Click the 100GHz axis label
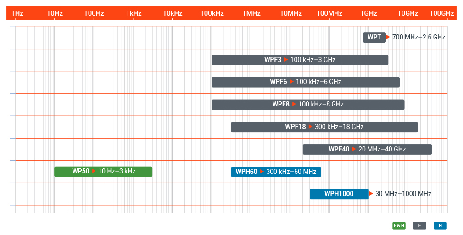 [x=442, y=13]
